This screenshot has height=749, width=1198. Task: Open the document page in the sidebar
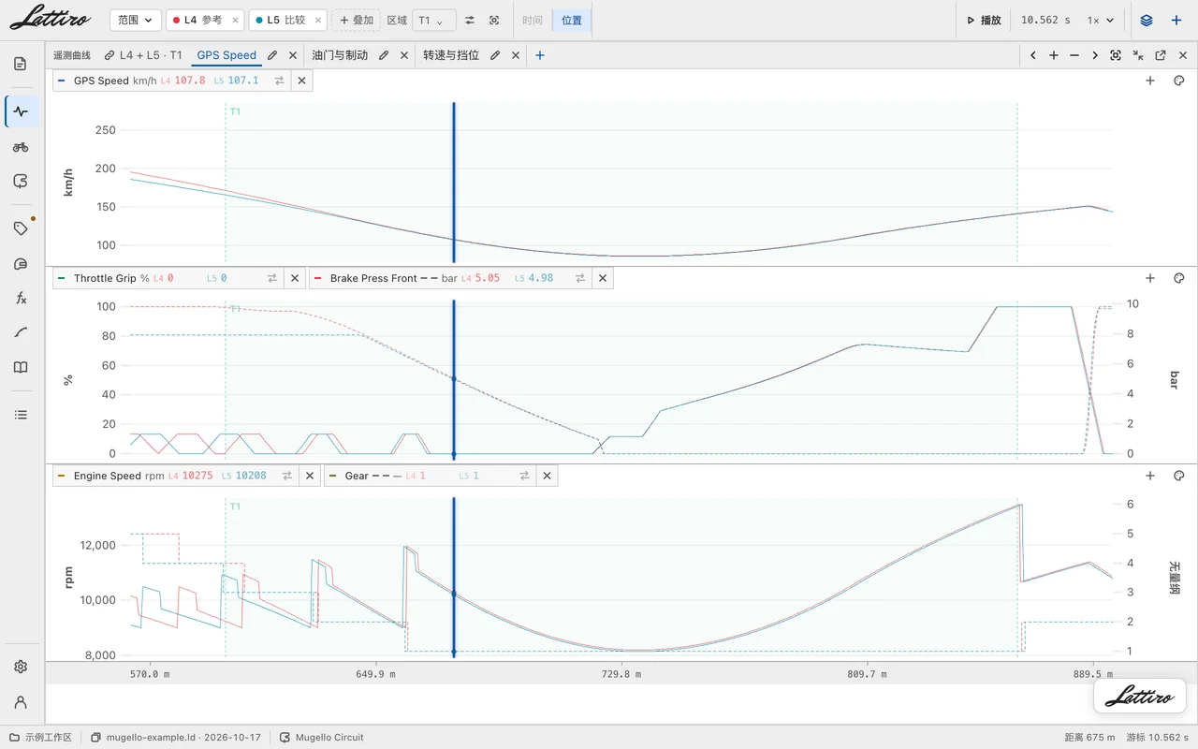click(x=21, y=64)
